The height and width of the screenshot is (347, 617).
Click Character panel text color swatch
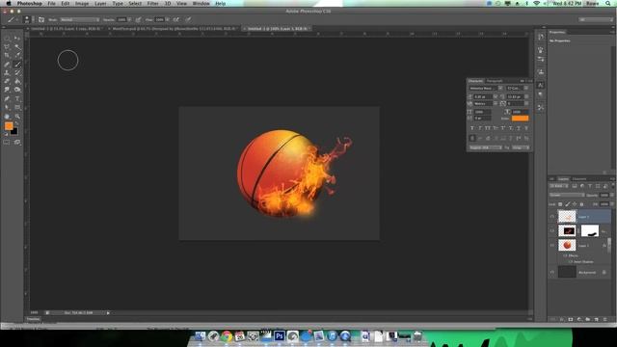(x=521, y=118)
